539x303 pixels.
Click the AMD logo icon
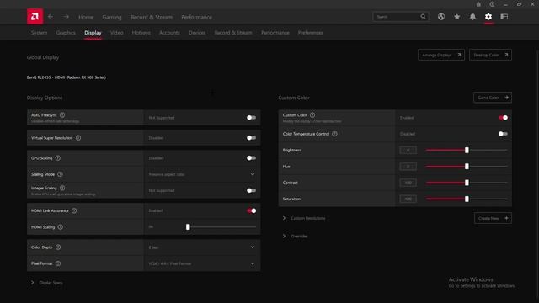coord(35,17)
